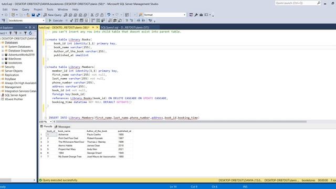Click the Open File folder icon
Image resolution: width=336 pixels, height=189 pixels.
click(x=28, y=15)
